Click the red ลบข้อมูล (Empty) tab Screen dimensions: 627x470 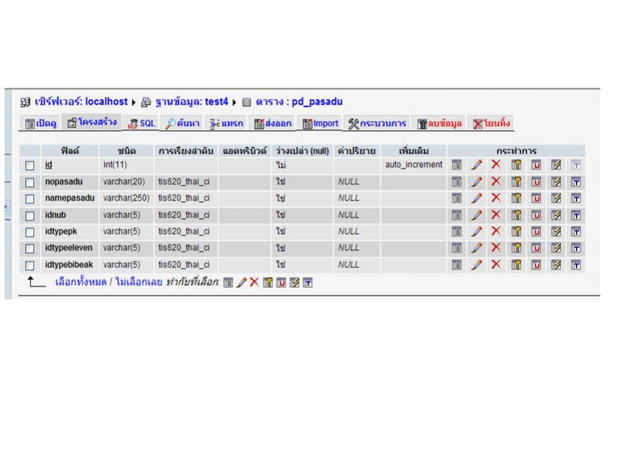[439, 123]
